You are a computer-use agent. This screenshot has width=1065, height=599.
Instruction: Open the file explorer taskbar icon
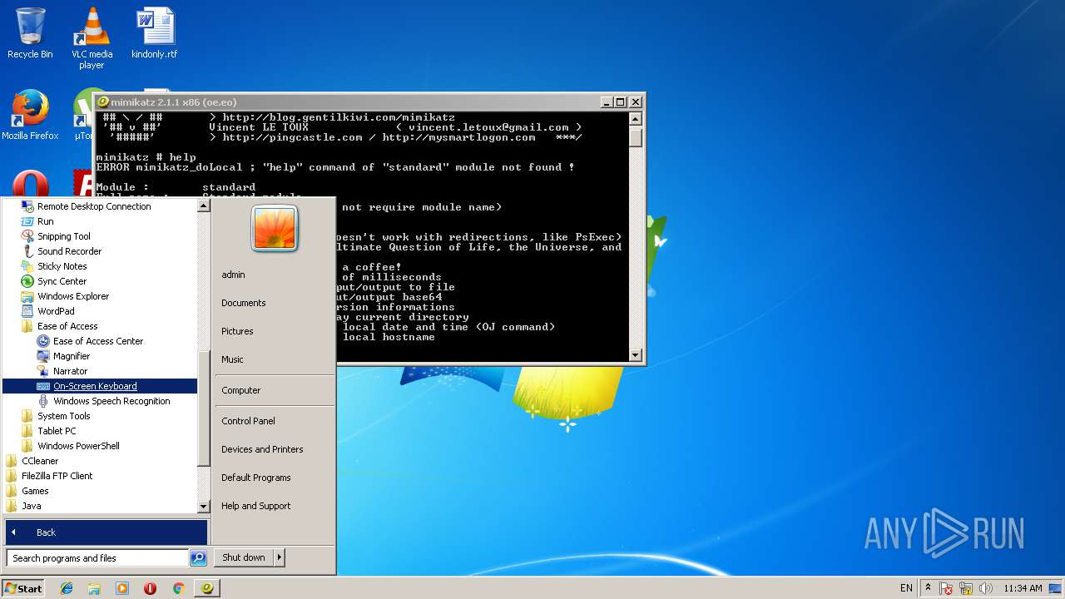coord(94,588)
